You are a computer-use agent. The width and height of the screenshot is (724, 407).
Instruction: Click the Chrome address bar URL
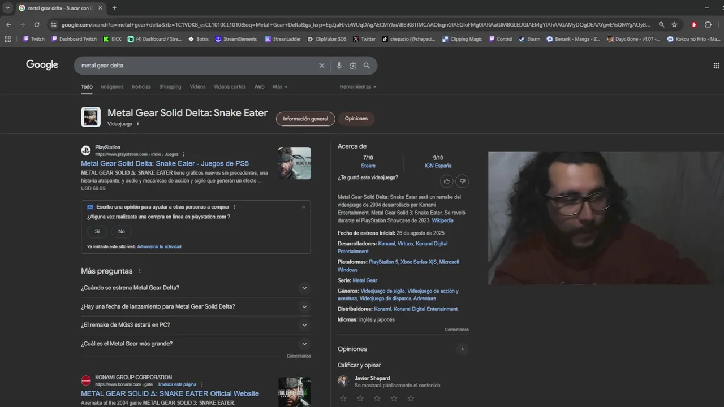click(x=355, y=25)
